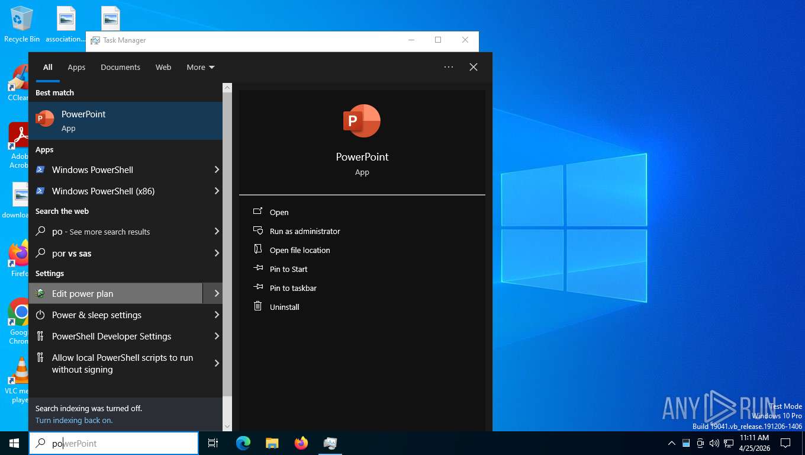
Task: Open the search options ellipsis menu
Action: coord(449,67)
